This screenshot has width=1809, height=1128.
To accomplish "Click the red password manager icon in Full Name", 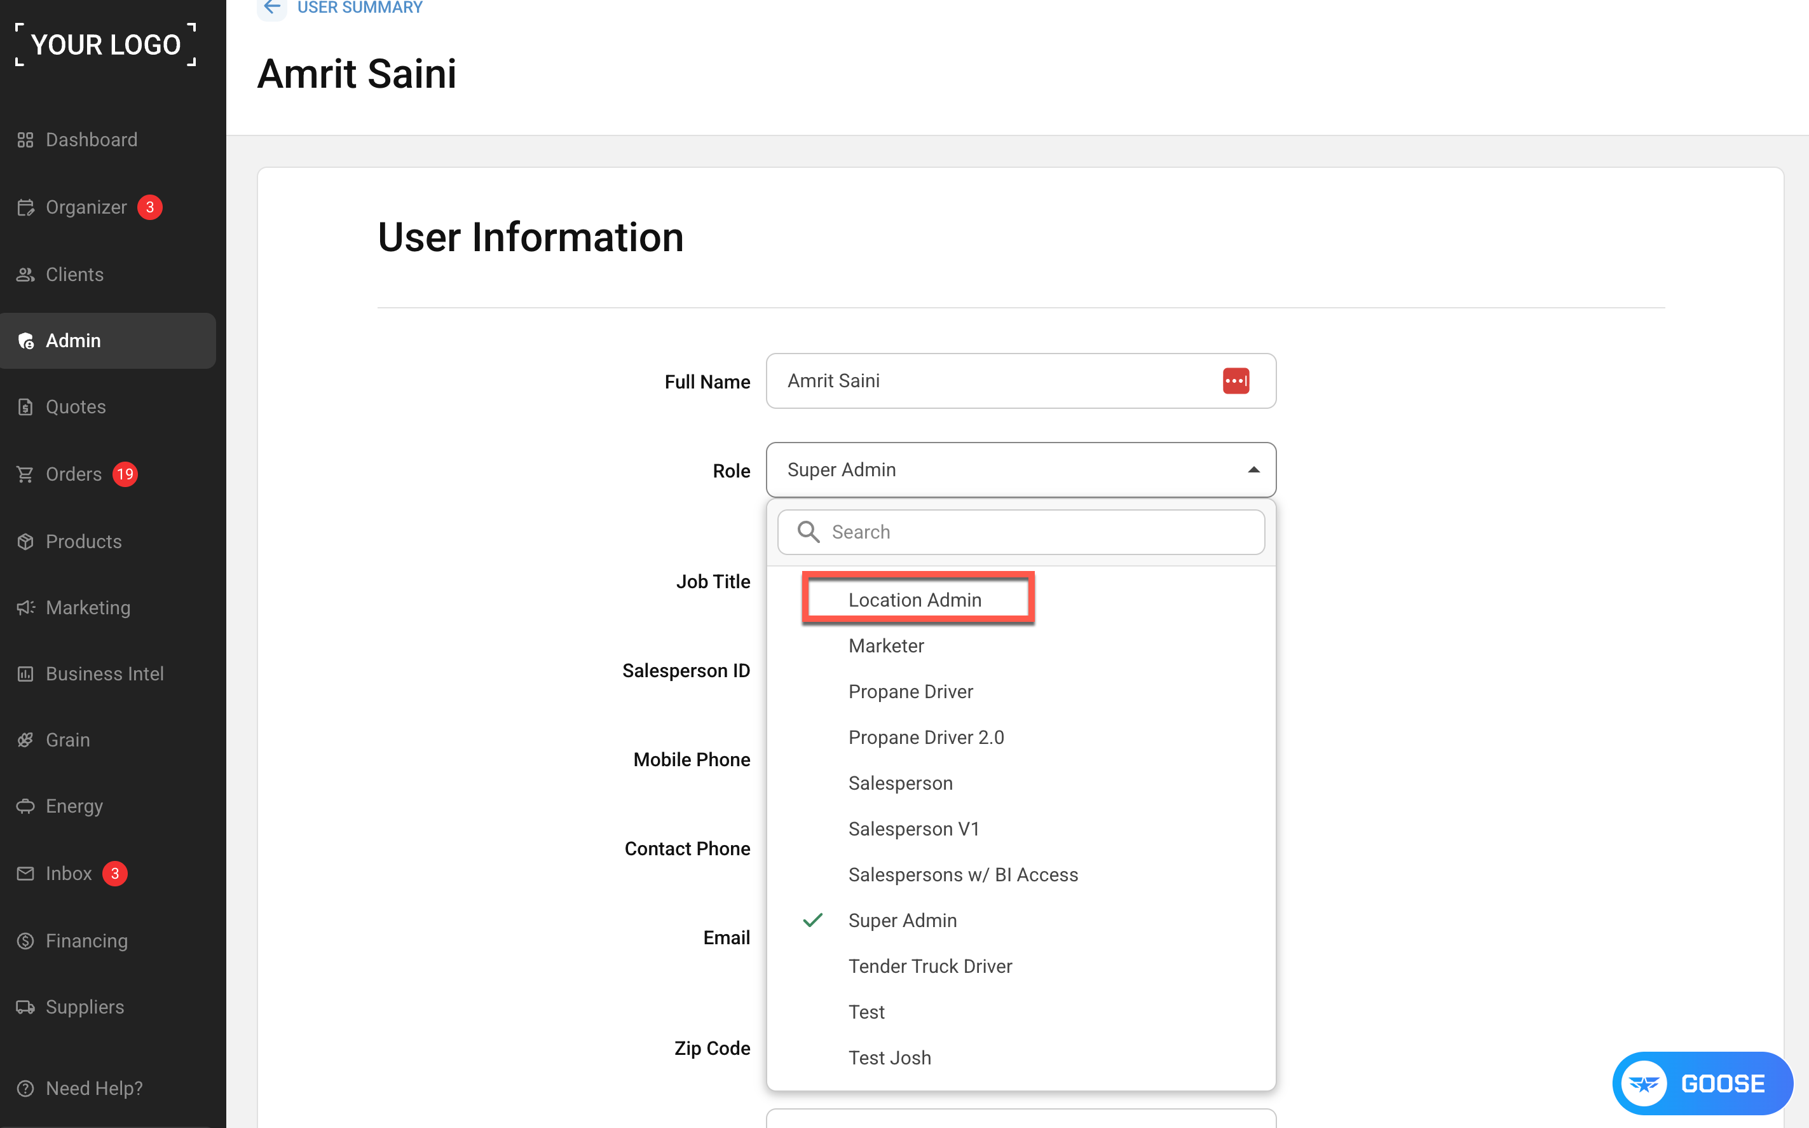I will (1236, 380).
